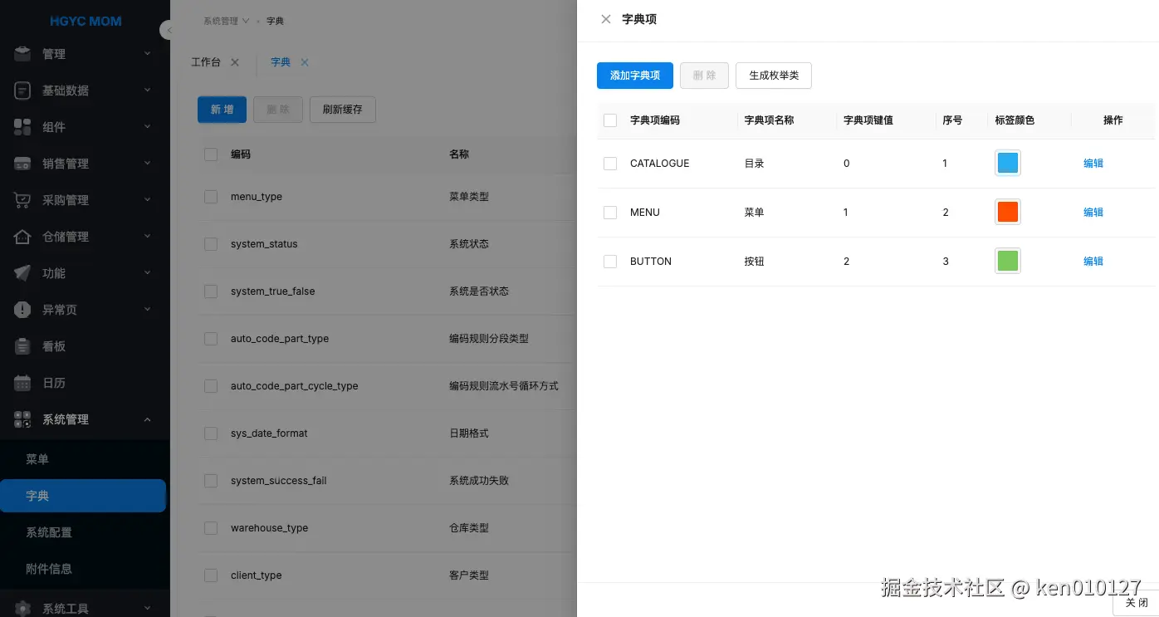Viewport: 1159px width, 617px height.
Task: Click the 异常页 warning icon
Action: click(22, 310)
